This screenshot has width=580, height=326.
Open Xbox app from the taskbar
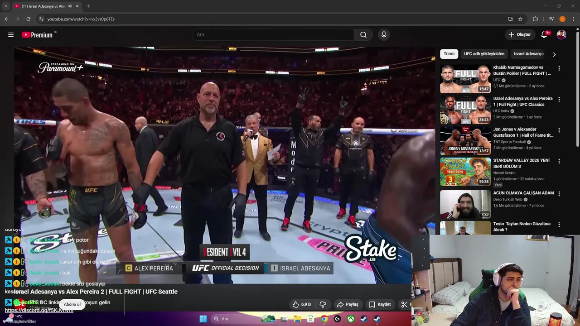[x=351, y=319]
